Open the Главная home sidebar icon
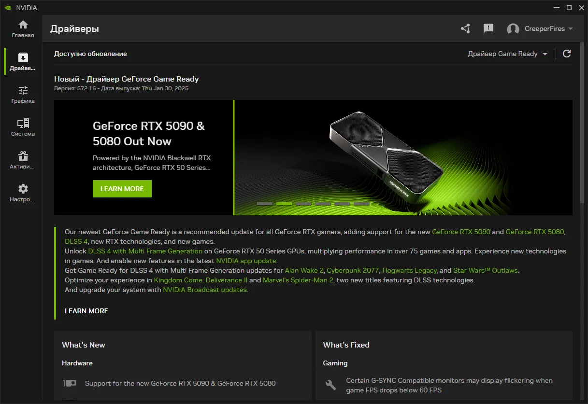Screen dimensions: 588x404 point(23,29)
